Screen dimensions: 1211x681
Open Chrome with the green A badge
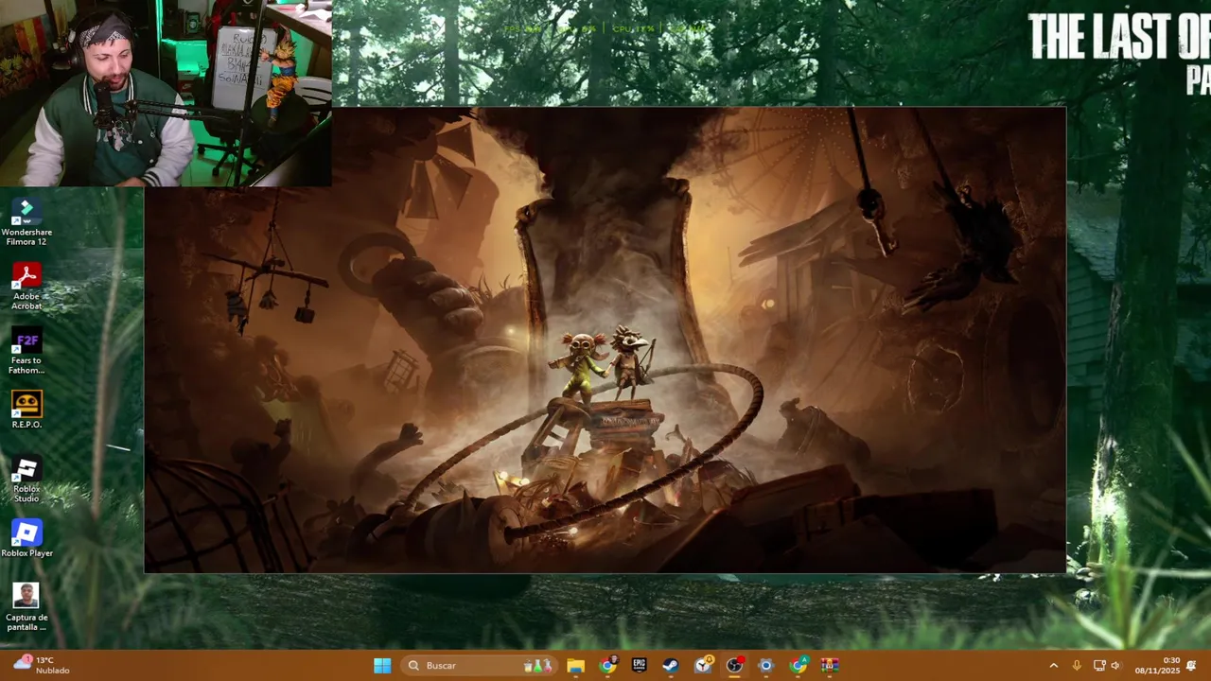pyautogui.click(x=799, y=666)
